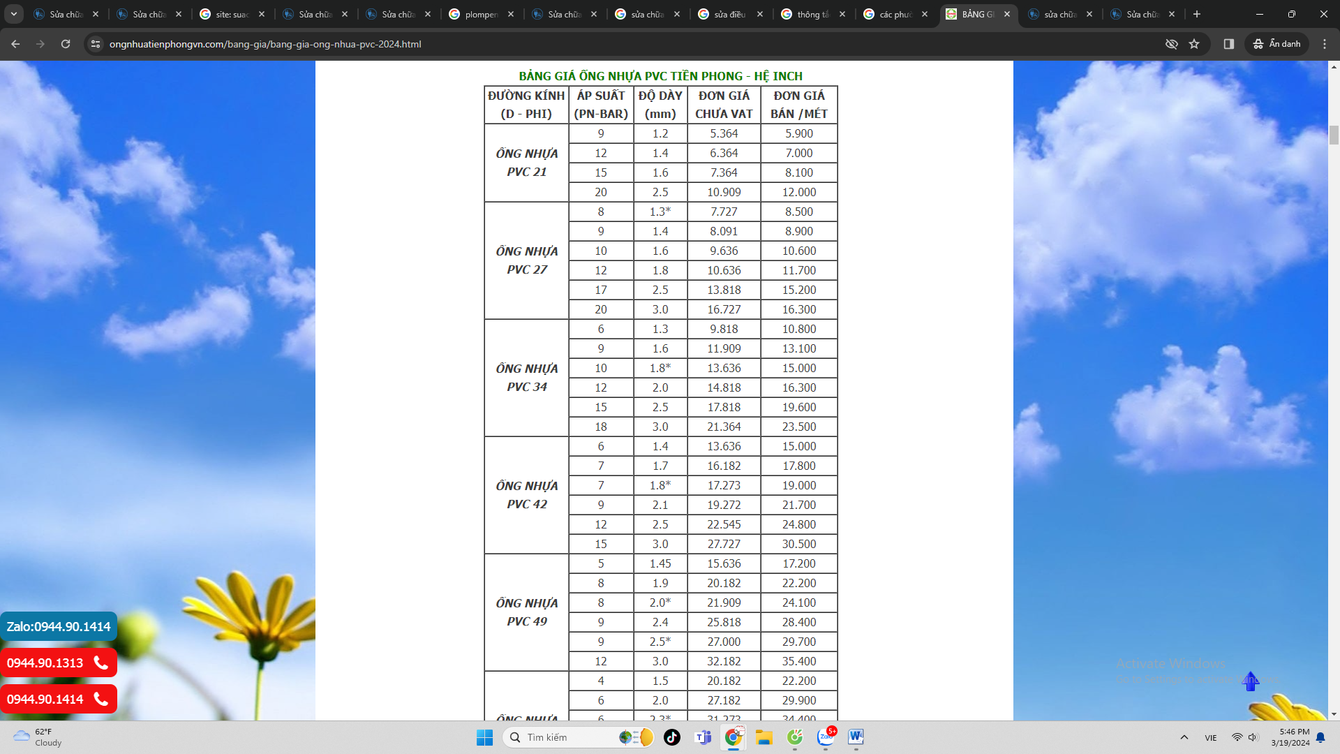
Task: Close the 'site: suac' tab
Action: point(262,14)
